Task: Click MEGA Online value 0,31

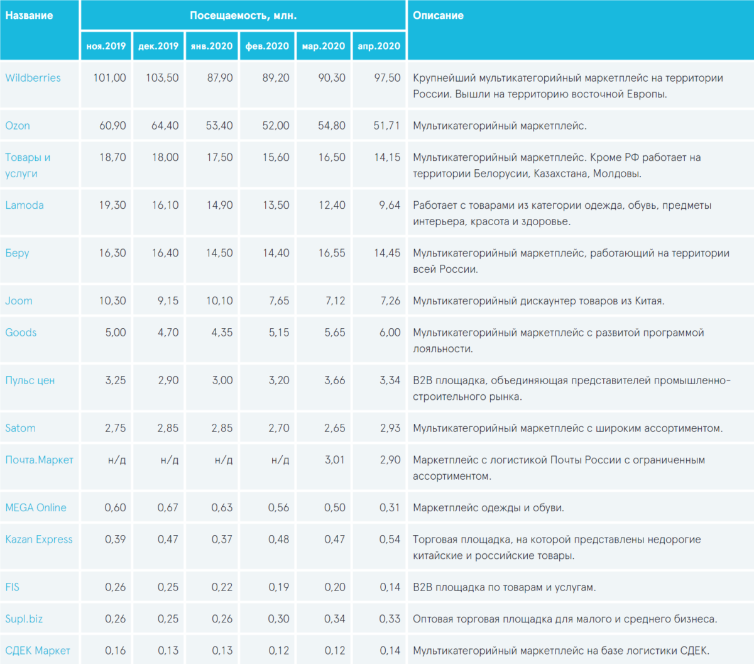Action: pos(390,507)
